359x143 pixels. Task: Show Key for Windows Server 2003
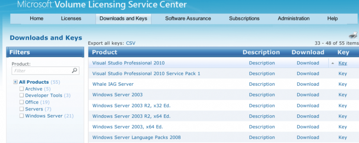(x=343, y=95)
